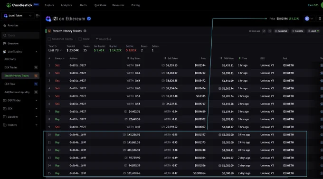Click the $5,004.41 TXN value cell

click(228, 150)
